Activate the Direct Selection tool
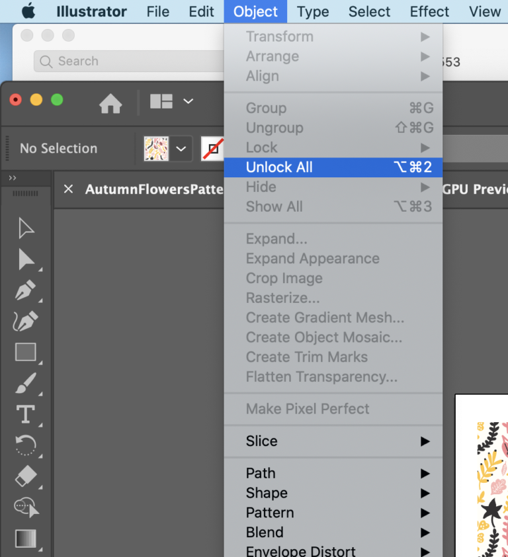 [26, 259]
